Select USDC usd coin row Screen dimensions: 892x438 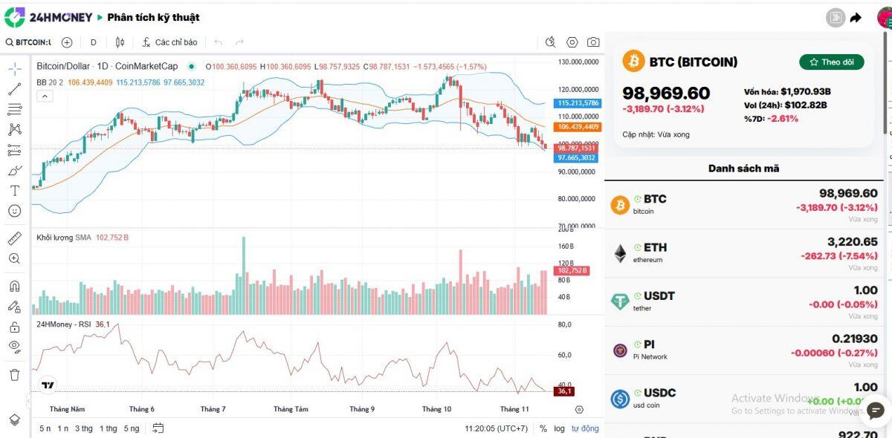point(744,399)
